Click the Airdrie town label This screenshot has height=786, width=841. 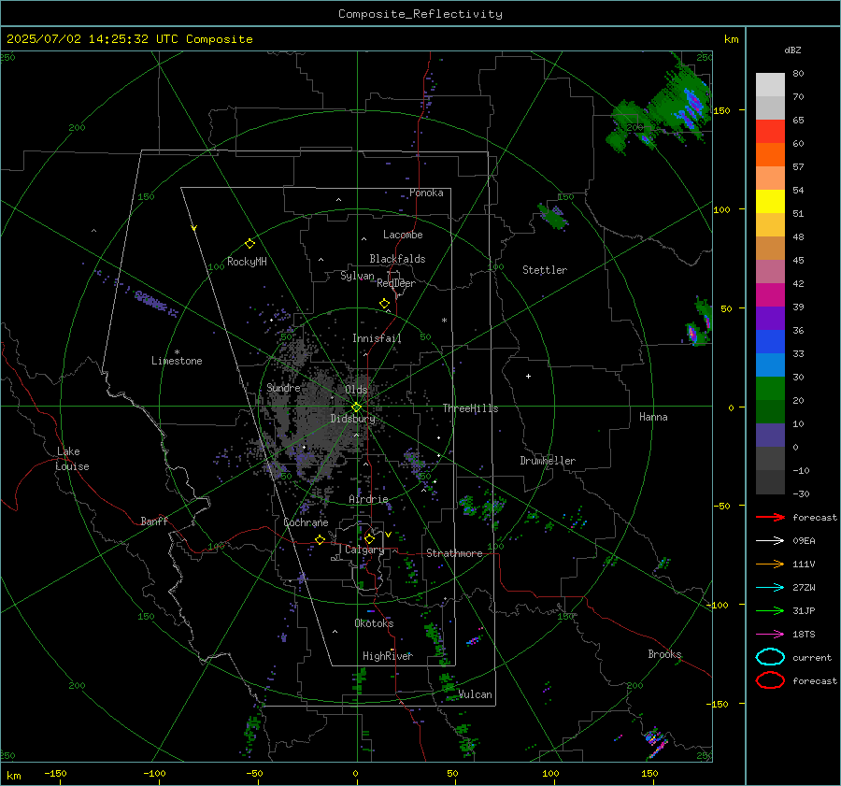point(368,499)
